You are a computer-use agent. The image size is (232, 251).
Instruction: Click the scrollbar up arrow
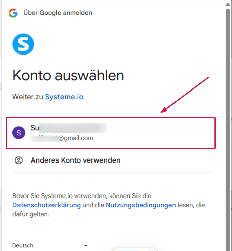point(228,4)
